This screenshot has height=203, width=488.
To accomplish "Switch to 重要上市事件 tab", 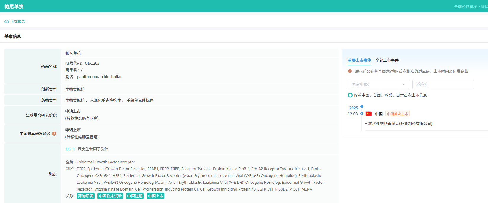I will click(359, 60).
